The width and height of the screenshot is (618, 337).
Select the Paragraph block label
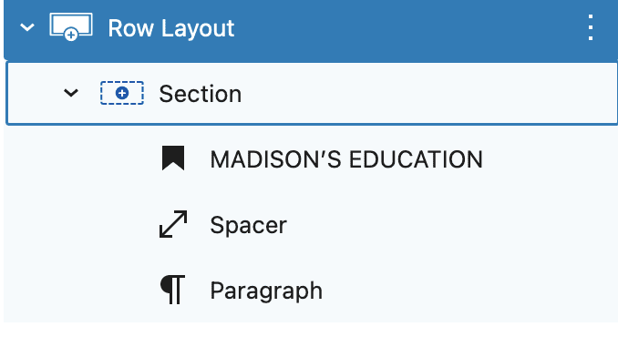point(266,291)
